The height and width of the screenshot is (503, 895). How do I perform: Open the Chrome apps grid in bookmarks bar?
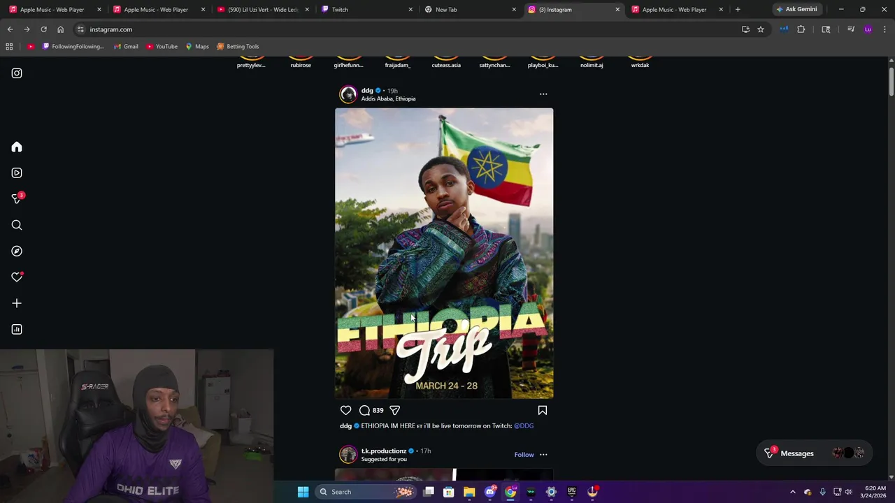point(9,47)
